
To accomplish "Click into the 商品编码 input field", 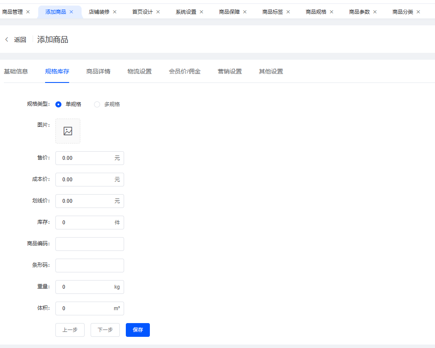I will click(x=90, y=244).
